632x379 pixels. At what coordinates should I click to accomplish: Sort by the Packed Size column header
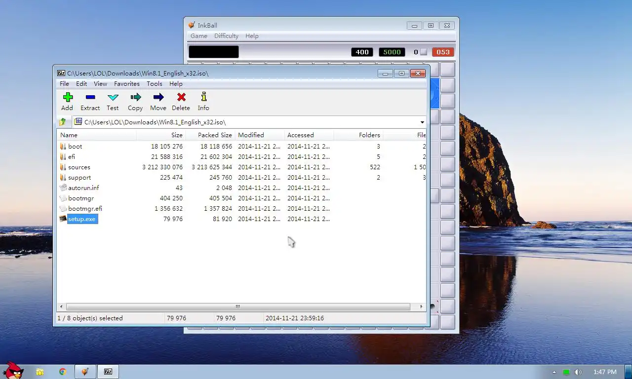210,135
